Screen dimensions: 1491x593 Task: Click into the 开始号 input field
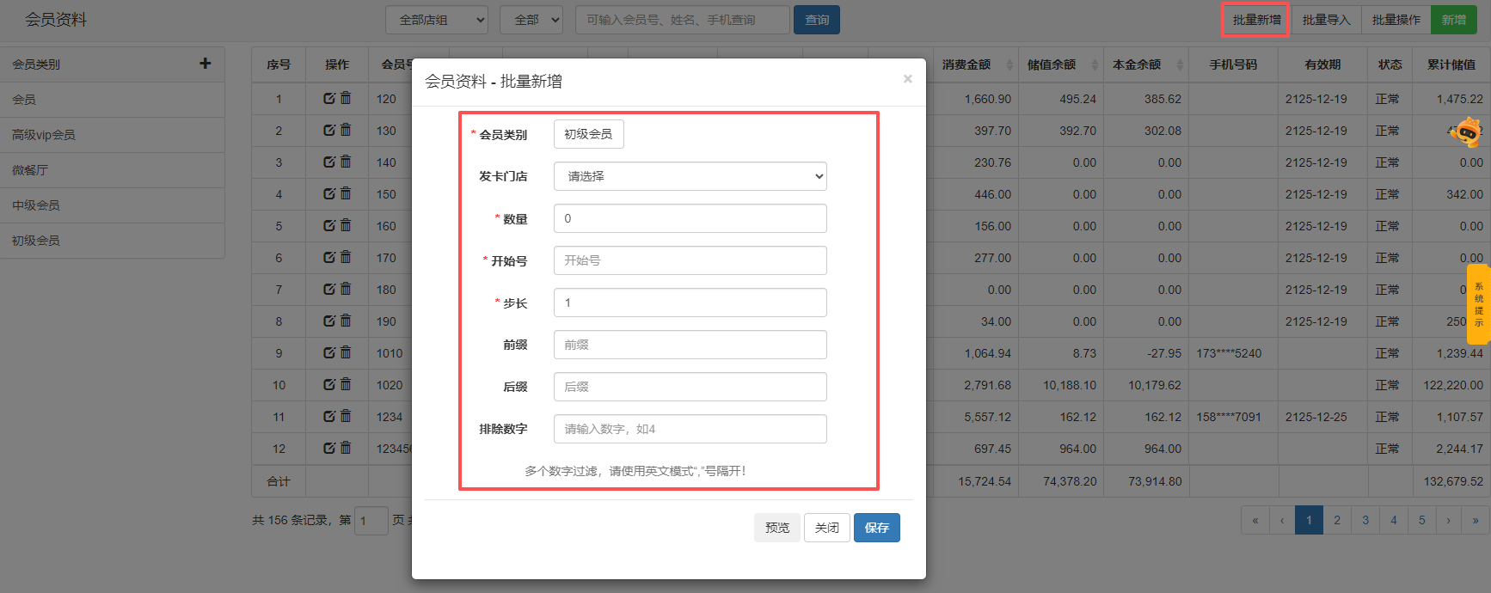click(690, 260)
